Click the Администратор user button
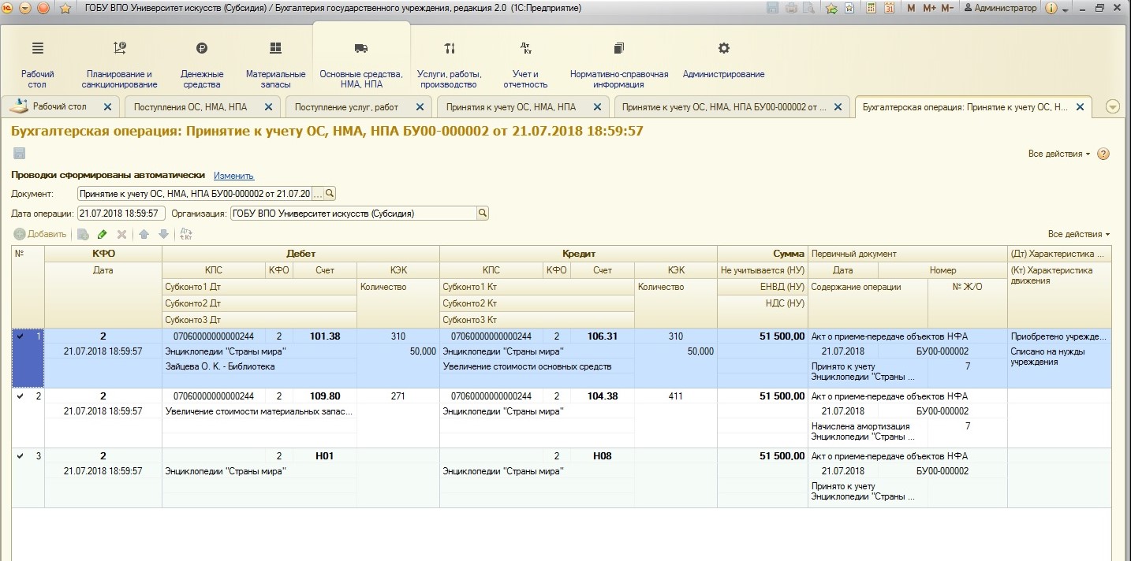Image resolution: width=1131 pixels, height=561 pixels. pos(999,9)
